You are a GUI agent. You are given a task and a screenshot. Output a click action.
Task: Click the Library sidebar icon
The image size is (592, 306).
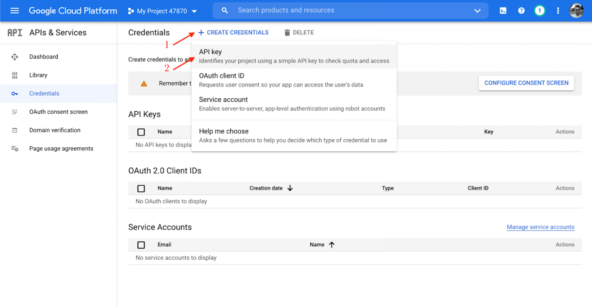[15, 75]
